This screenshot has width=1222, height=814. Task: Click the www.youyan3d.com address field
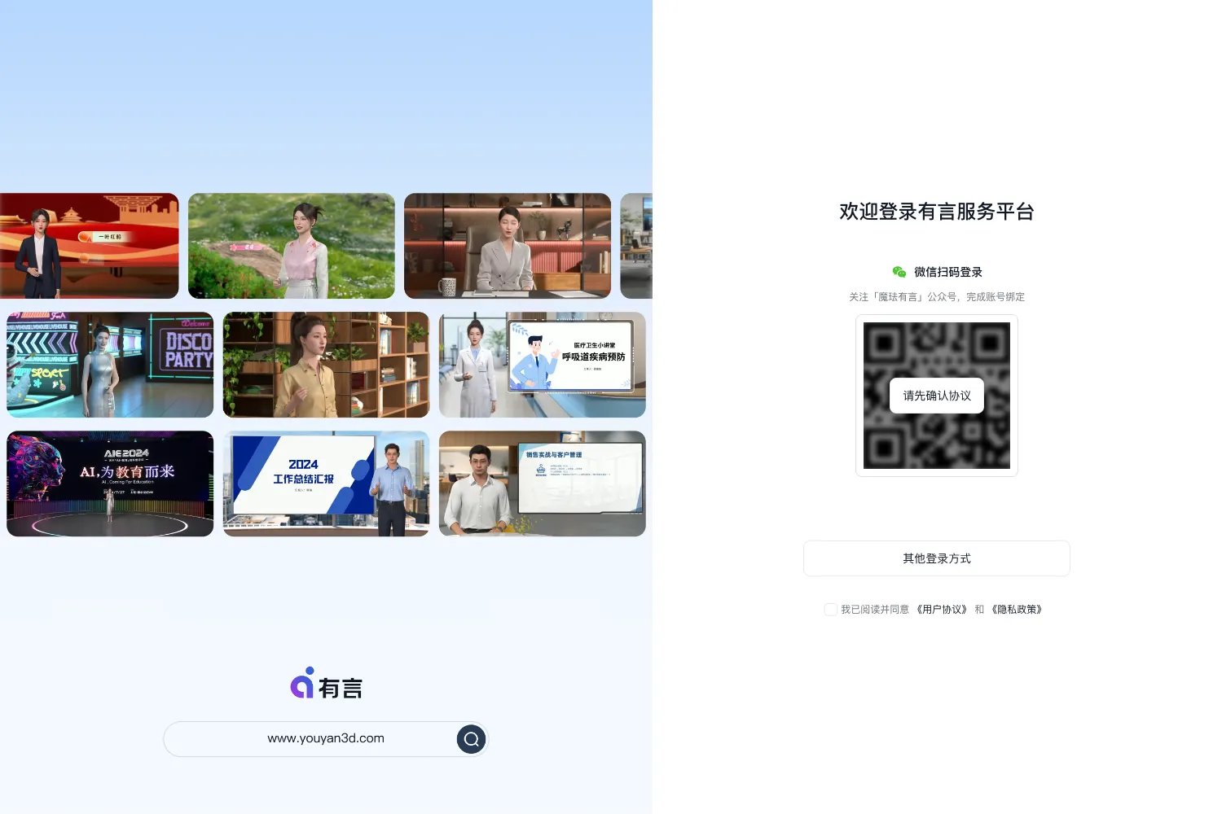click(x=326, y=739)
